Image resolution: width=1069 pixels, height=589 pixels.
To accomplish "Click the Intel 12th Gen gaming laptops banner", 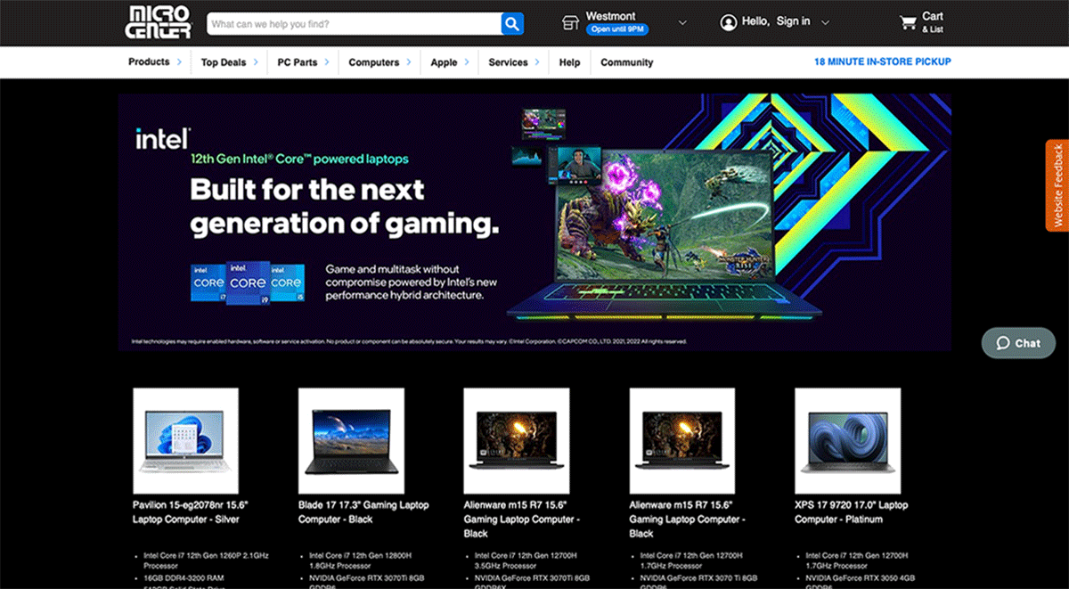I will point(534,222).
